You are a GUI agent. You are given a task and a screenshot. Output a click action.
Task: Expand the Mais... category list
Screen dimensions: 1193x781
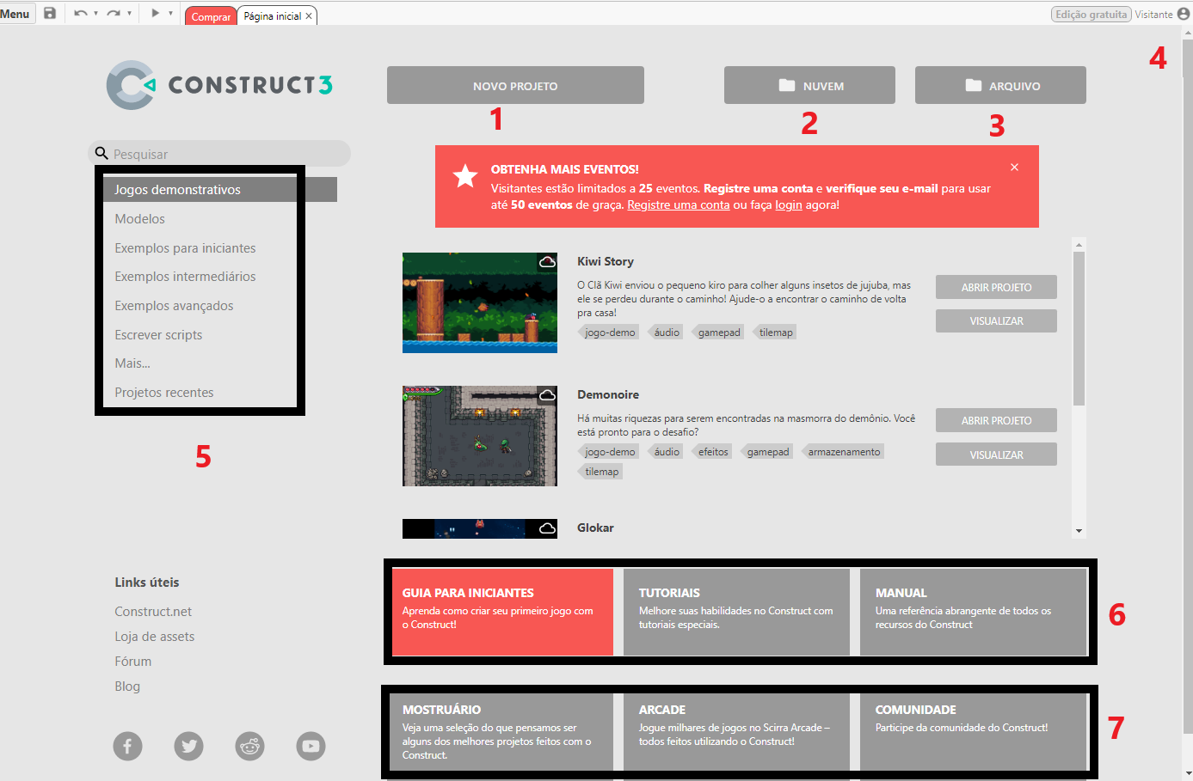click(x=132, y=363)
